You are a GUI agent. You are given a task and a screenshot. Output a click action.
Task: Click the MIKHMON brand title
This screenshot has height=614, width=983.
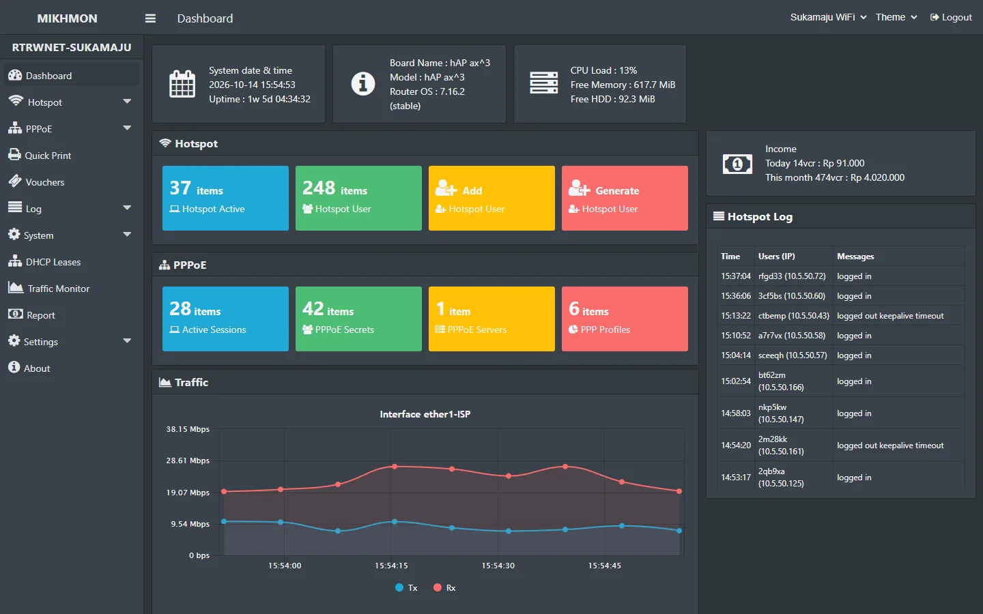coord(67,18)
